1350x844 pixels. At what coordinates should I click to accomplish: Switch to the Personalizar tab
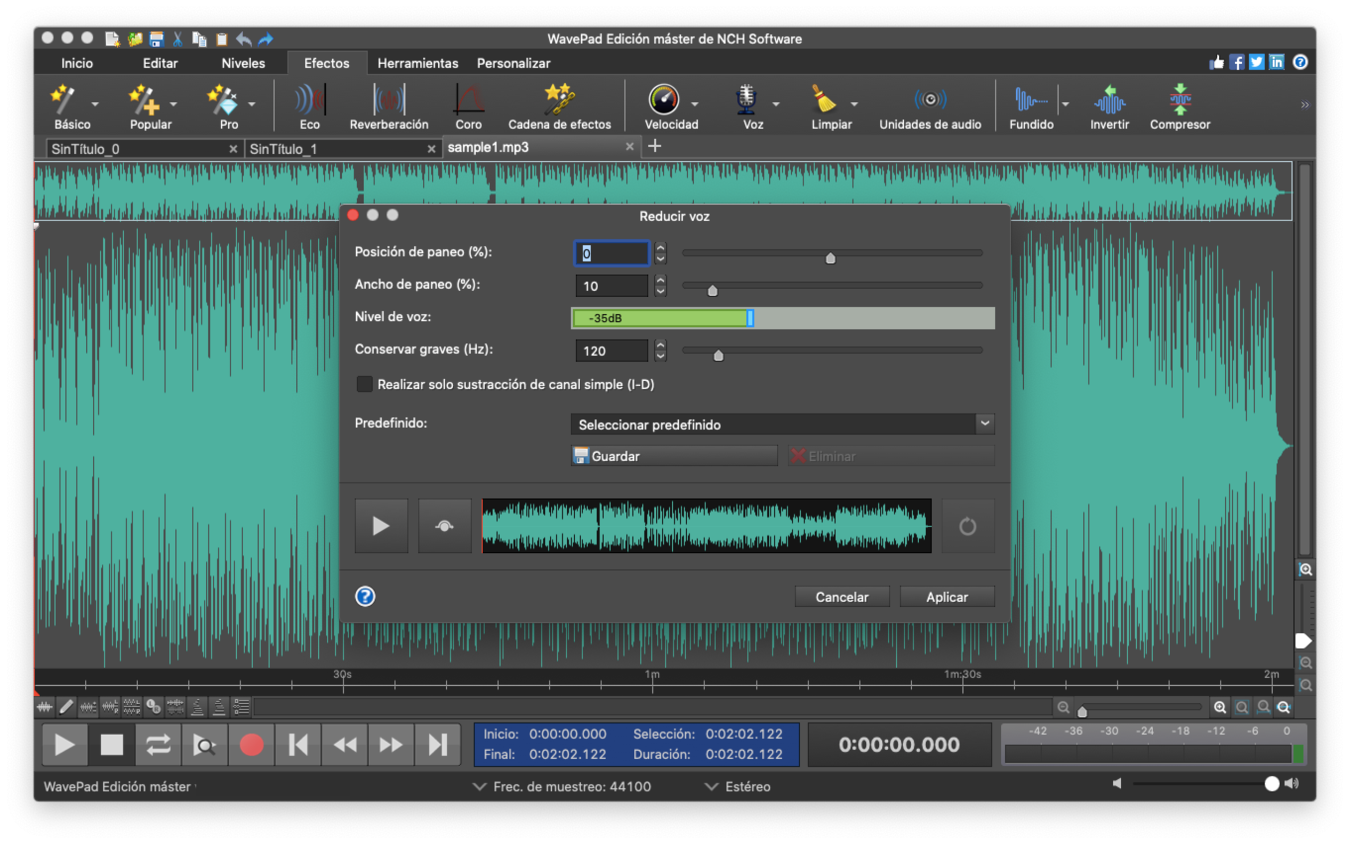[513, 63]
